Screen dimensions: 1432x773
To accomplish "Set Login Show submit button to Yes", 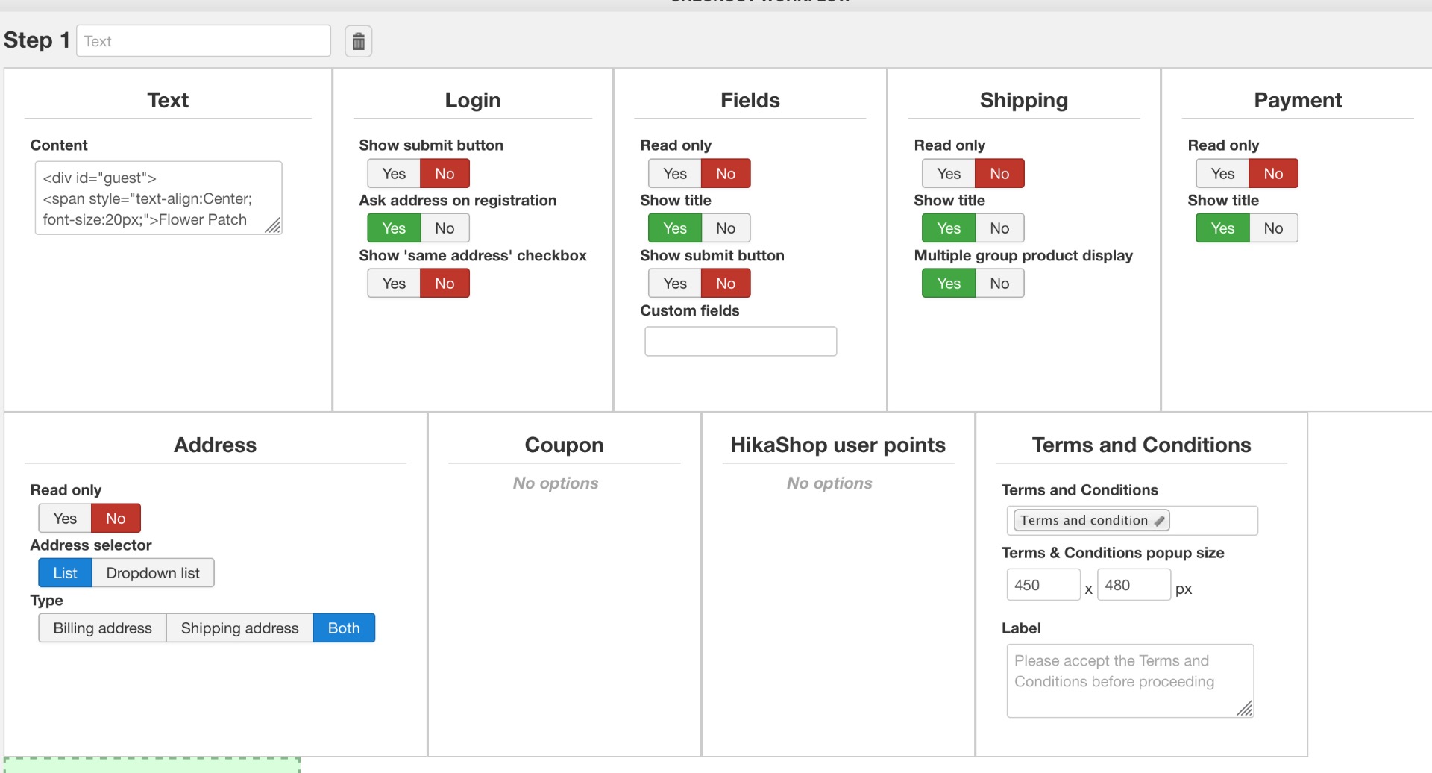I will [394, 174].
